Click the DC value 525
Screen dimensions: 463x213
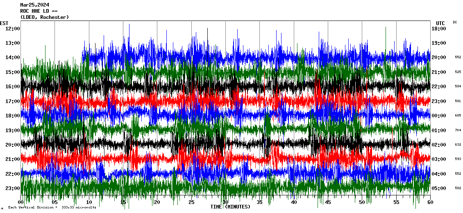point(458,72)
